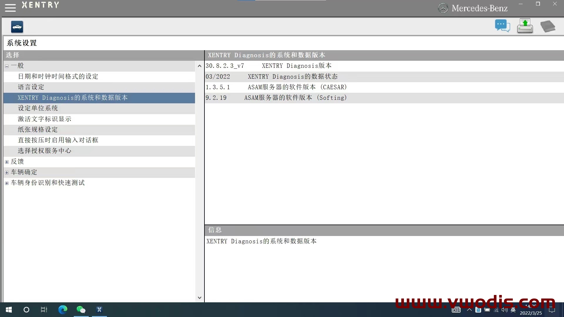Click the Mercedes-Benz star logo
564x317 pixels.
click(443, 8)
